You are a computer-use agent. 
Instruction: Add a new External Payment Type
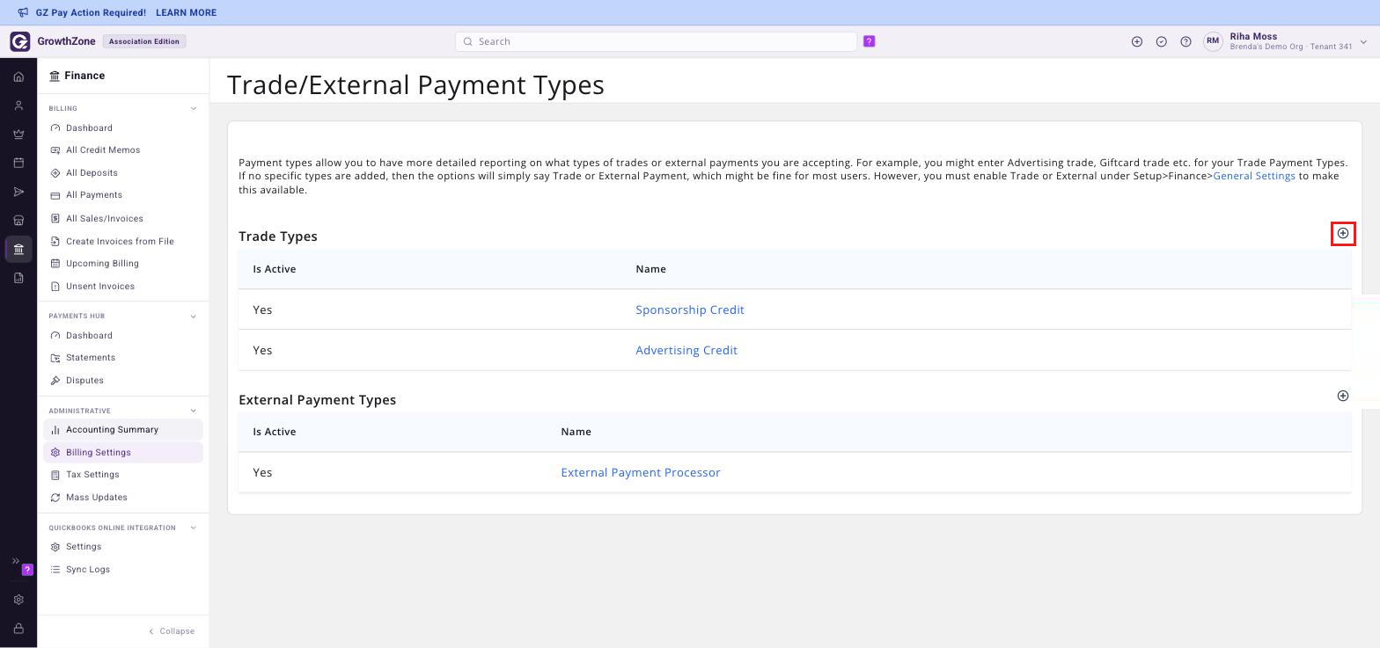1343,396
